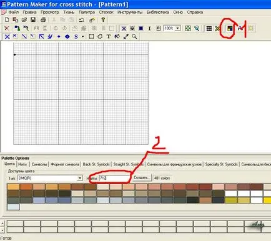Switch to the Back St. Symbols tab
The height and width of the screenshot is (241, 271).
point(96,164)
